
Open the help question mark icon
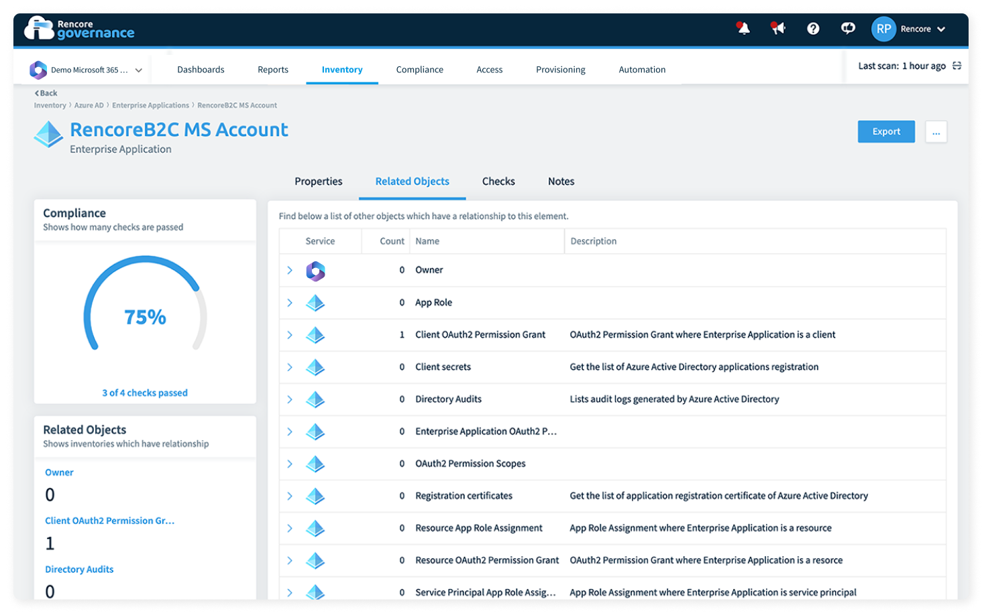click(813, 29)
